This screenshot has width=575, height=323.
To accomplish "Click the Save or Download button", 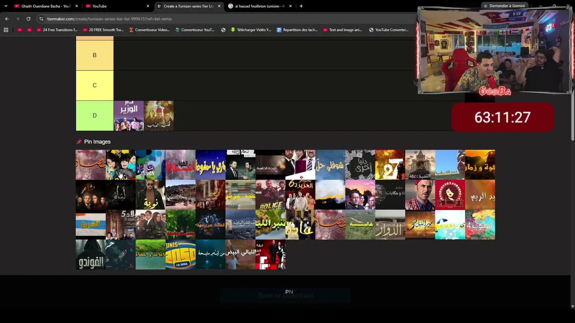I will click(x=285, y=295).
